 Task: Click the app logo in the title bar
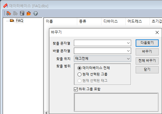click(x=5, y=6)
